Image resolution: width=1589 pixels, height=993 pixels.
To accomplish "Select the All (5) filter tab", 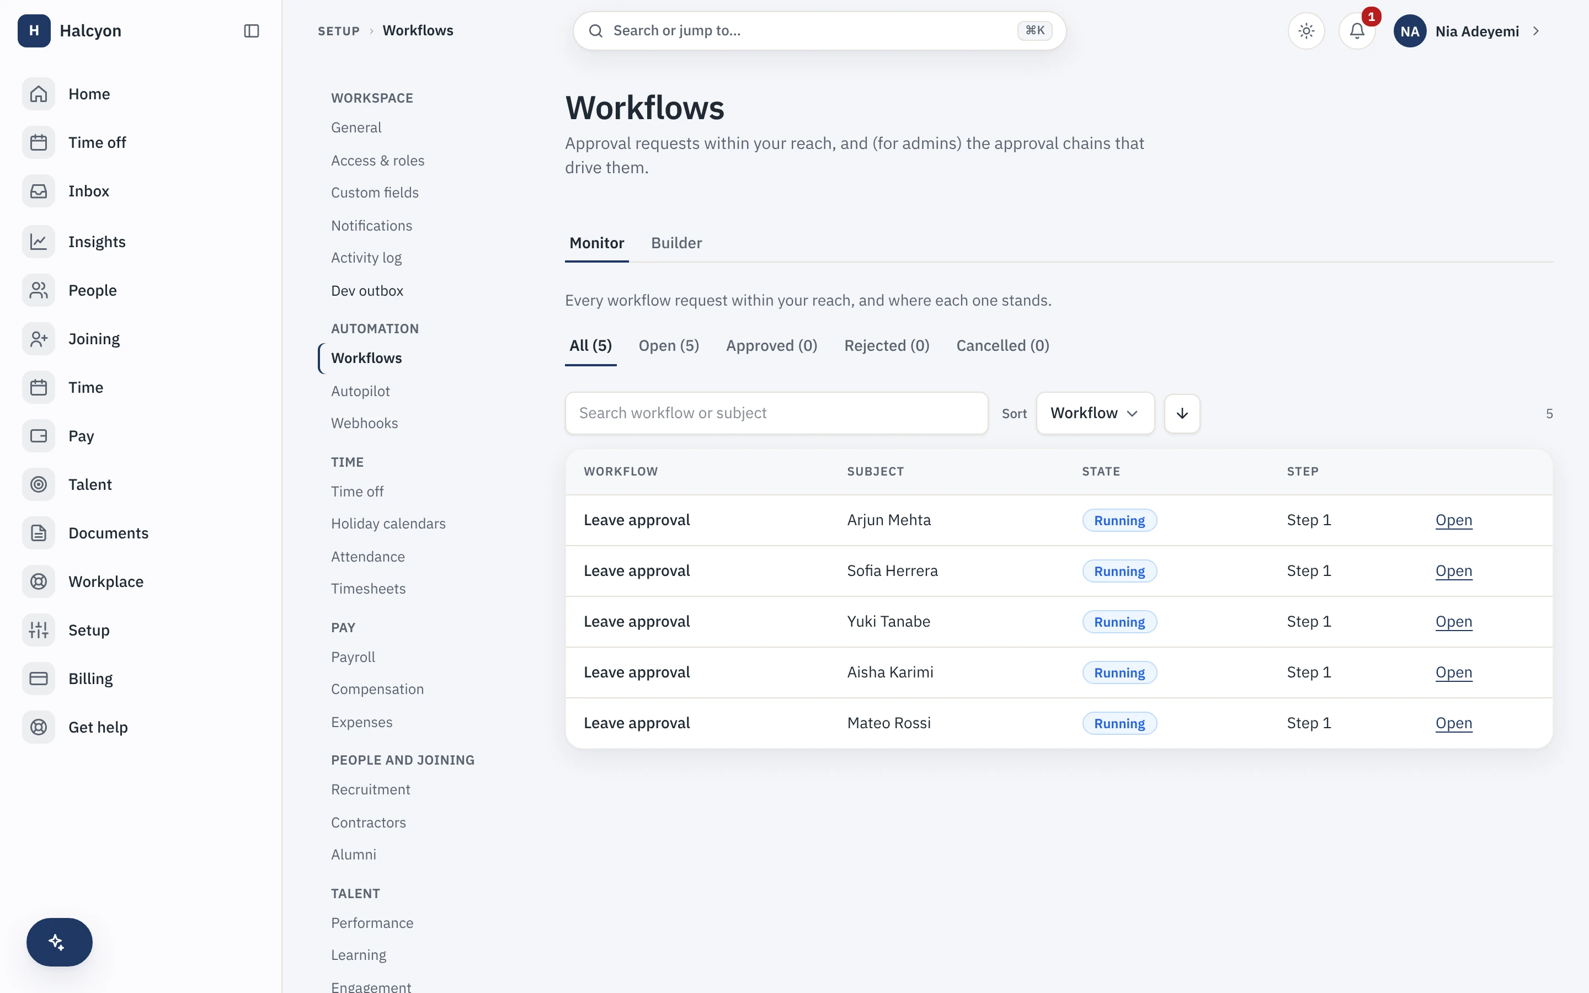I will pos(590,346).
